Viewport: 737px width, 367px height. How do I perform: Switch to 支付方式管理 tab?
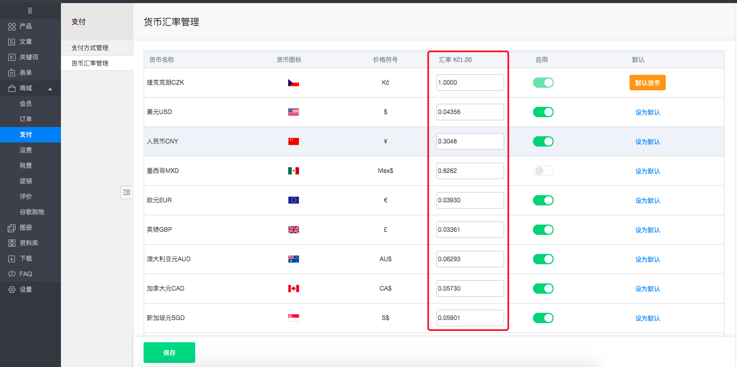pos(90,48)
